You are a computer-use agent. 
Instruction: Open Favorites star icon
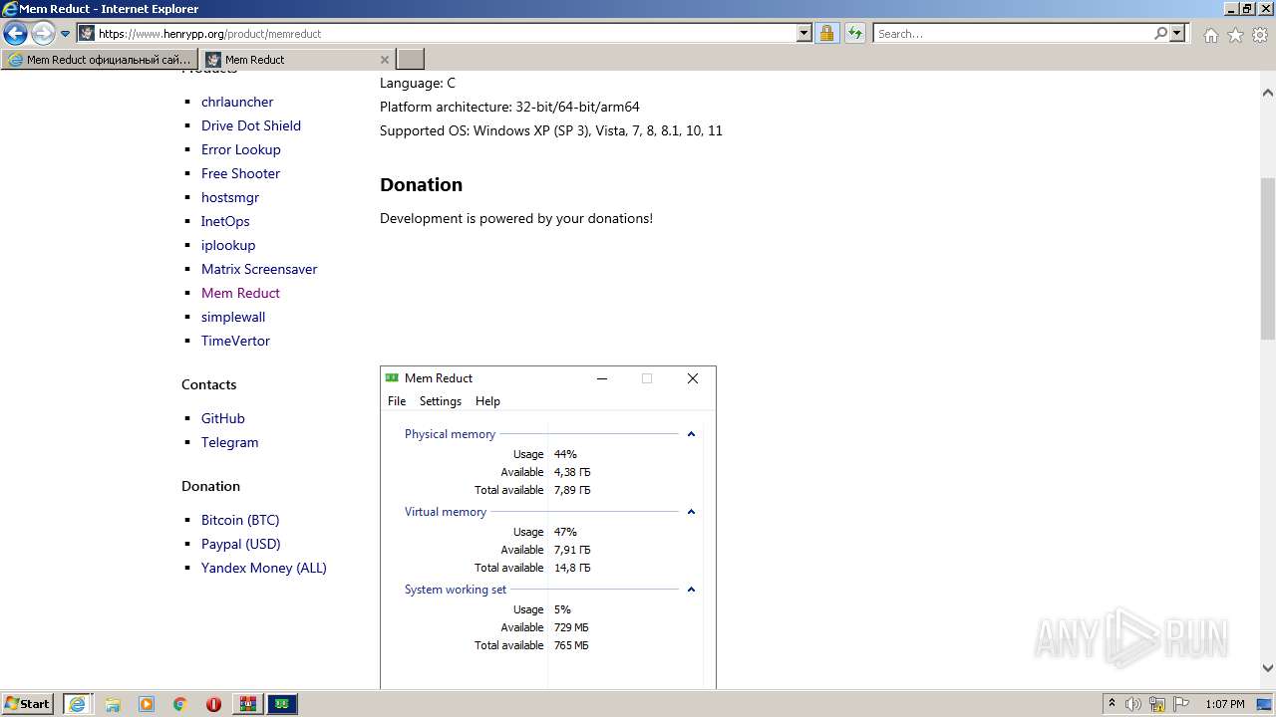click(1235, 35)
